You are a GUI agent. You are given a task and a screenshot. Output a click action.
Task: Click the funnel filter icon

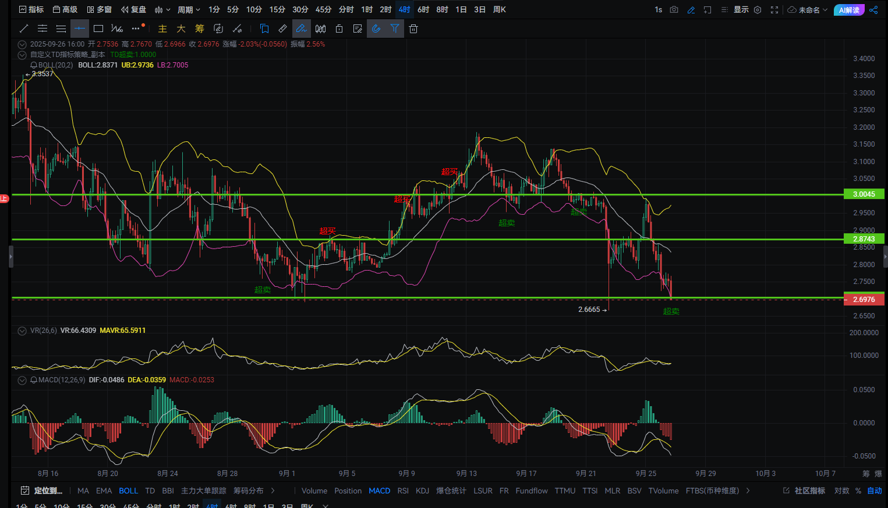(395, 29)
